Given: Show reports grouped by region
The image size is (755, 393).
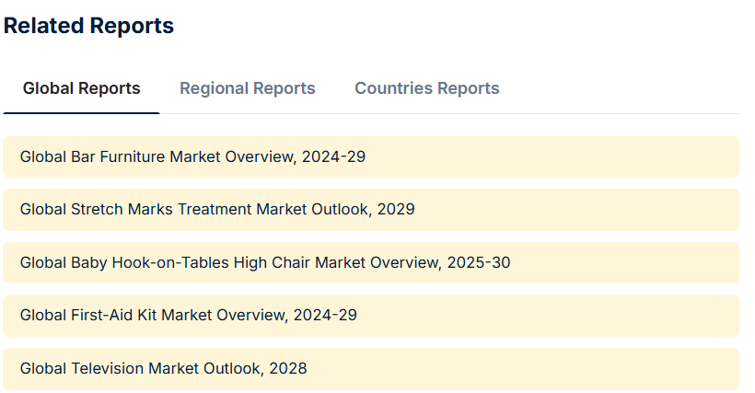Looking at the screenshot, I should 247,88.
